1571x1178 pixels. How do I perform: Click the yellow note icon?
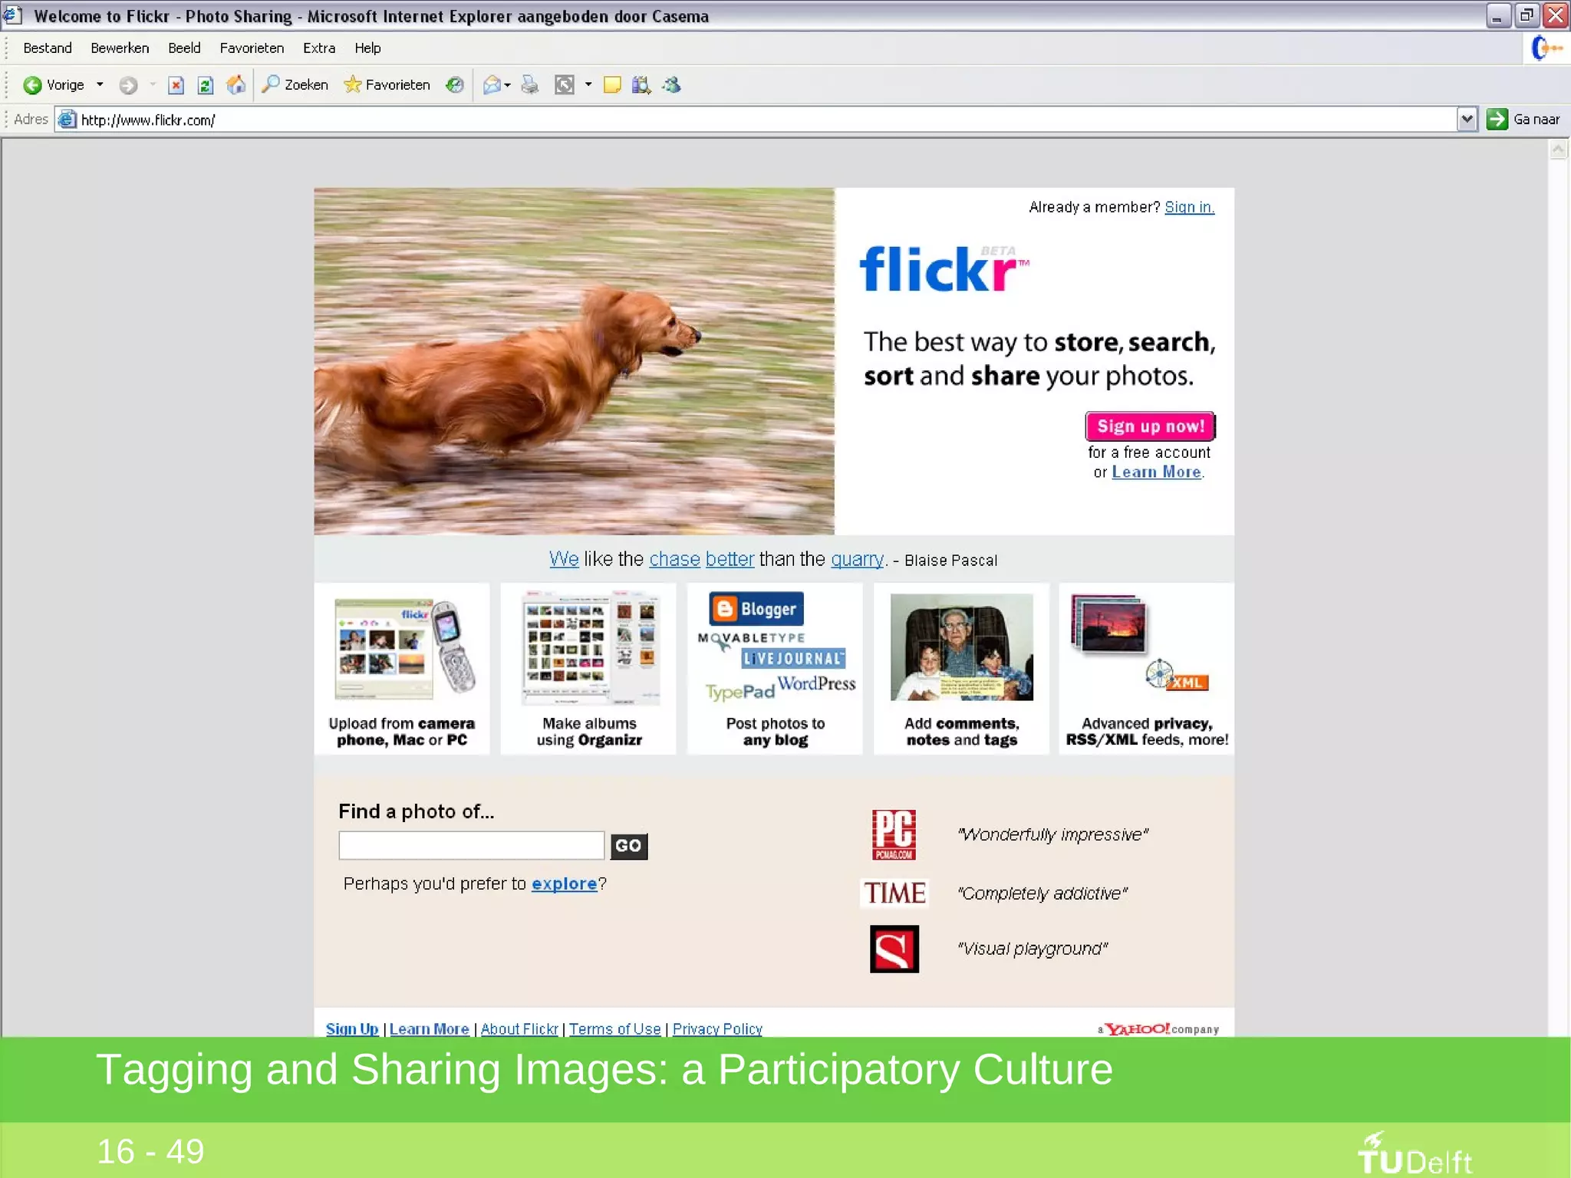612,85
